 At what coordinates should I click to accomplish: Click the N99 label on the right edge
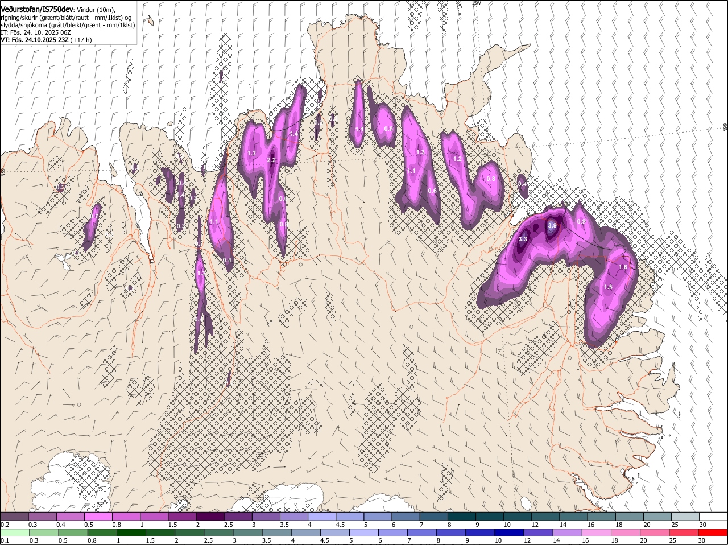(725, 128)
